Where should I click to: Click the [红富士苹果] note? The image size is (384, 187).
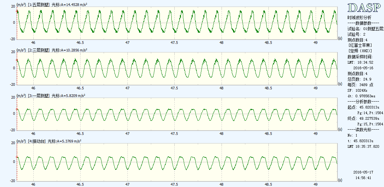pos(360,45)
